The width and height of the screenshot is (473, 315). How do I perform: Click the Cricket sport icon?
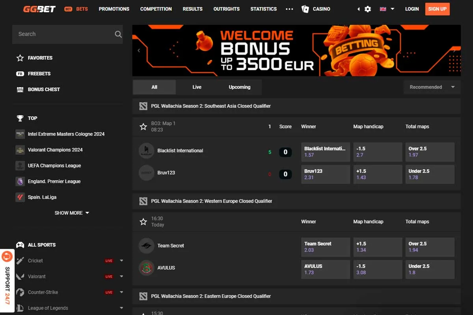click(x=20, y=261)
